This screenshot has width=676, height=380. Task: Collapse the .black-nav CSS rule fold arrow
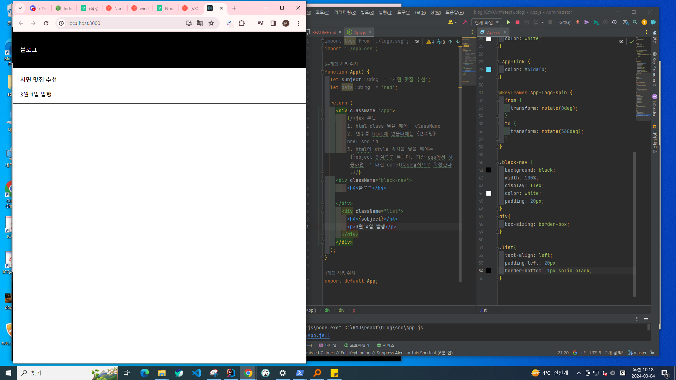(497, 163)
